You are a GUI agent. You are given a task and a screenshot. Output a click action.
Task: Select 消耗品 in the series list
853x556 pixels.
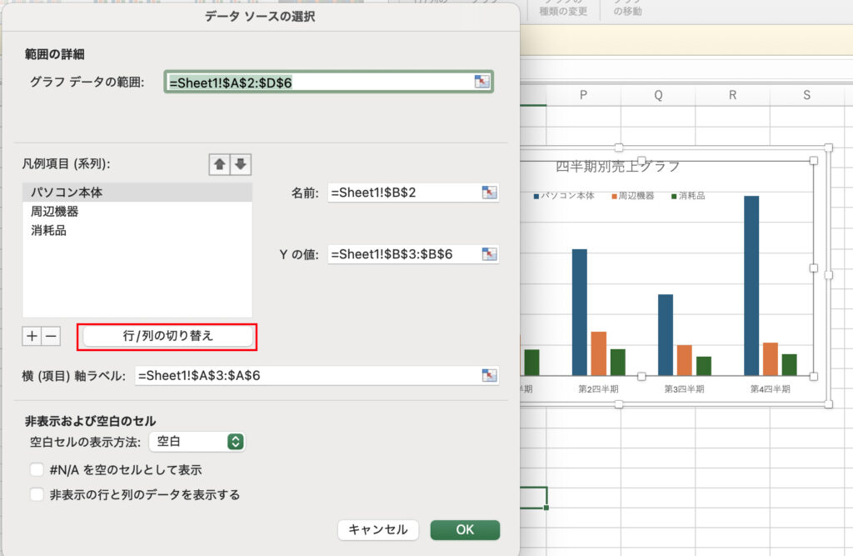tap(48, 231)
